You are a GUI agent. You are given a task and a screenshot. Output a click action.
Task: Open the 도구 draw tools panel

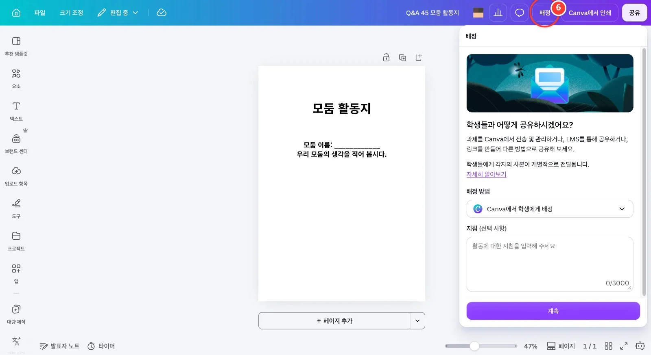[16, 209]
